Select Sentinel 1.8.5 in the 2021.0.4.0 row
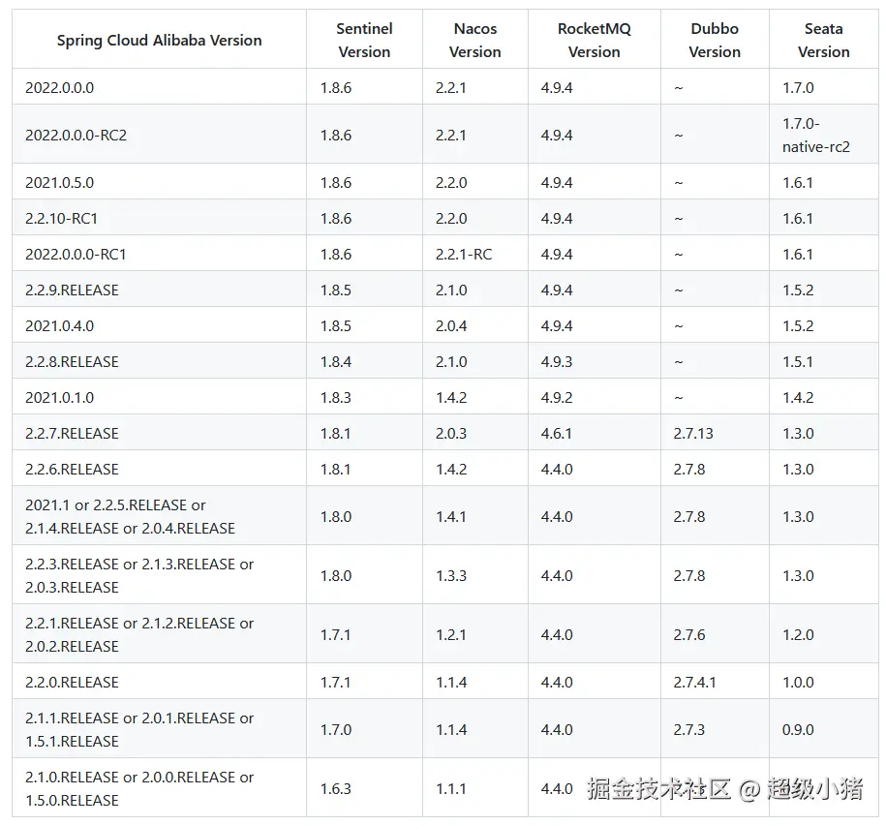The width and height of the screenshot is (886, 825). 336,326
